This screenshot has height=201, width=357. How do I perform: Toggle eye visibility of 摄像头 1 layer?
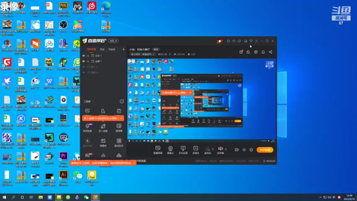[x=83, y=72]
